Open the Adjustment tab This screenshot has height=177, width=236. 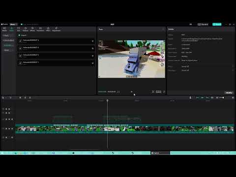click(57, 29)
